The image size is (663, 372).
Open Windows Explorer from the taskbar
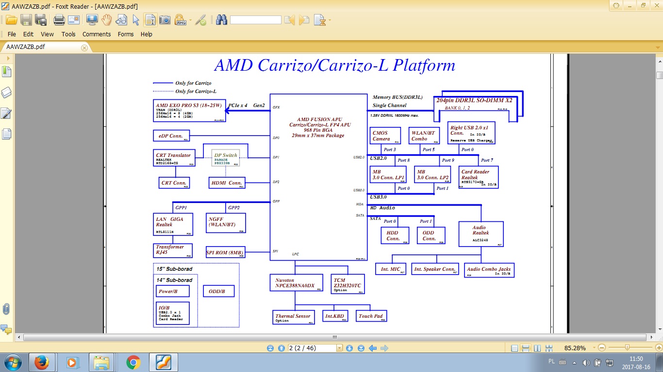pos(102,362)
